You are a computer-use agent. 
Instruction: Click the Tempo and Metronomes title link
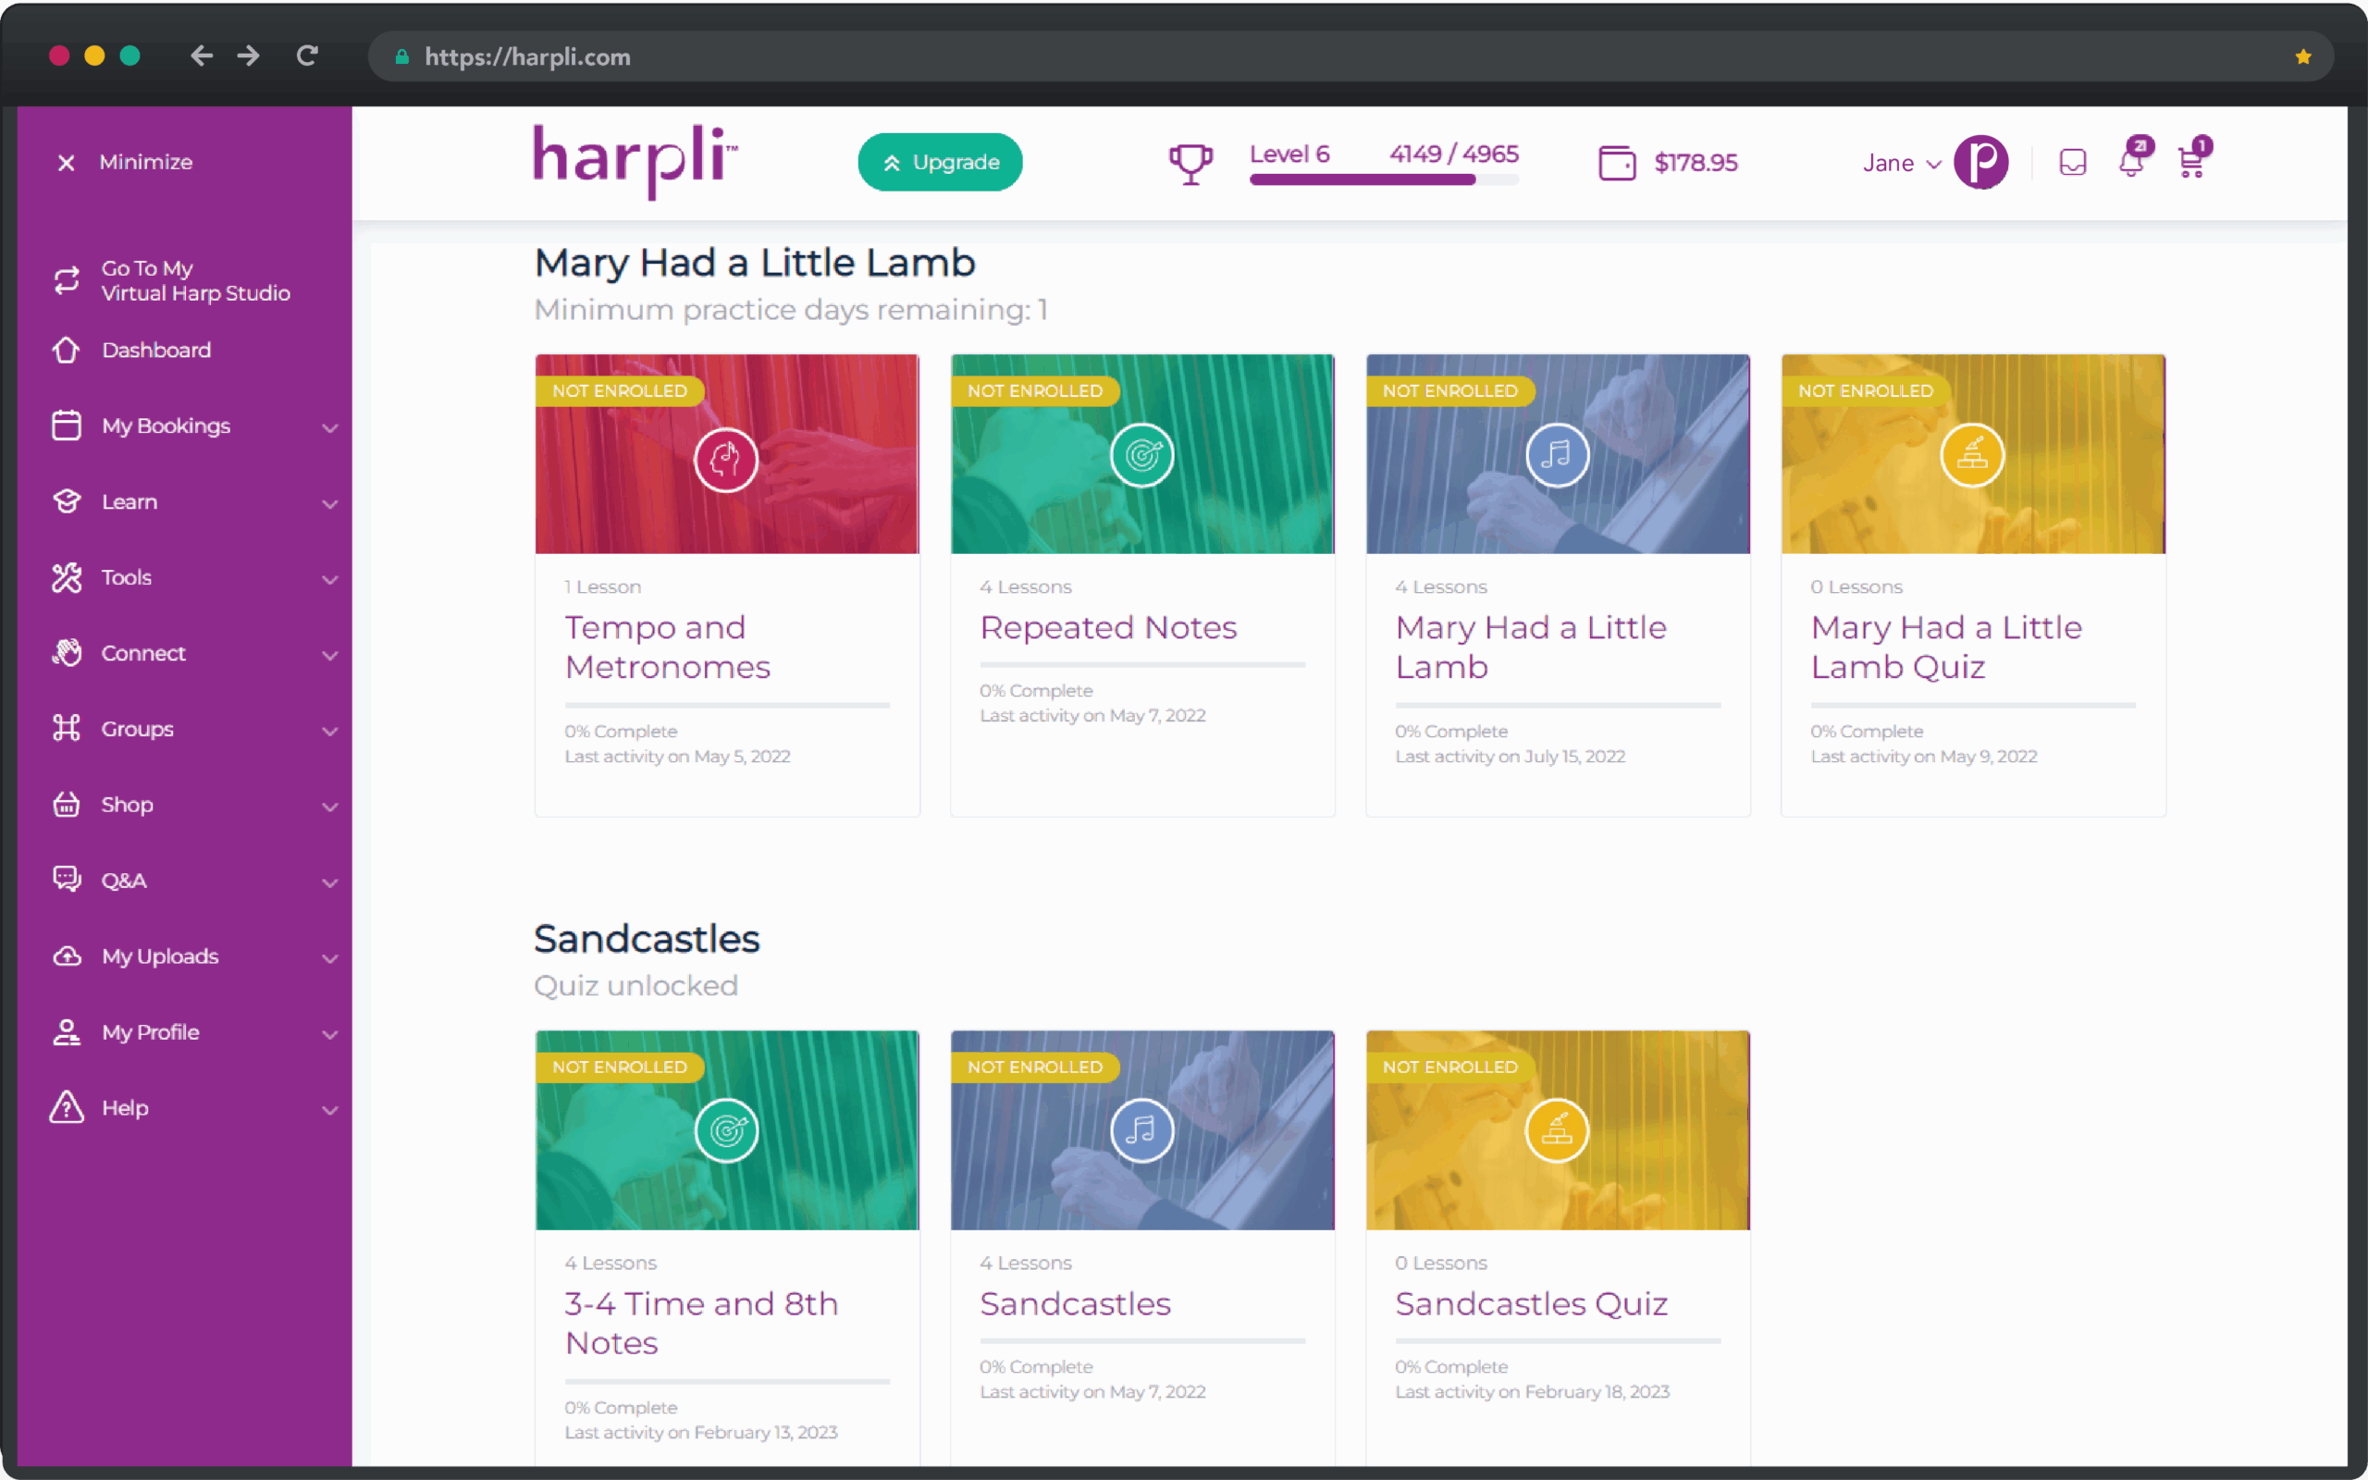669,647
